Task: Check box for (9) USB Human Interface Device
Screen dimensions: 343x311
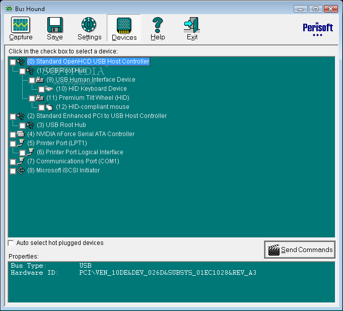Action: tap(32, 80)
